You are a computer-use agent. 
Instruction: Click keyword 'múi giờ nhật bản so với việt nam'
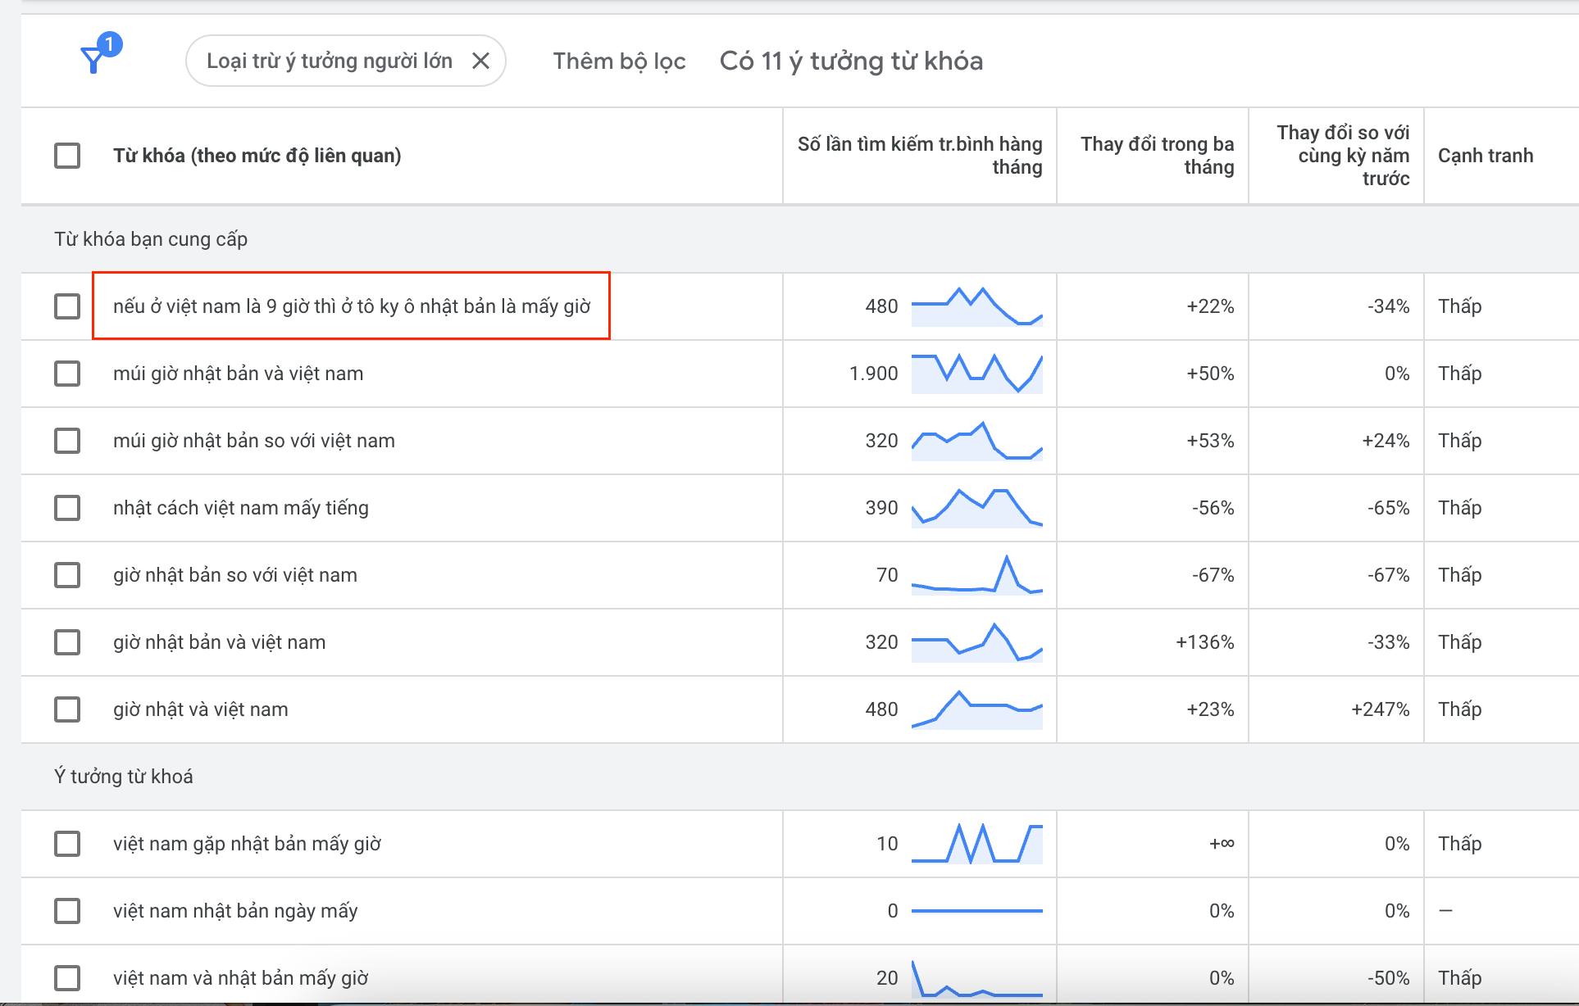(254, 441)
